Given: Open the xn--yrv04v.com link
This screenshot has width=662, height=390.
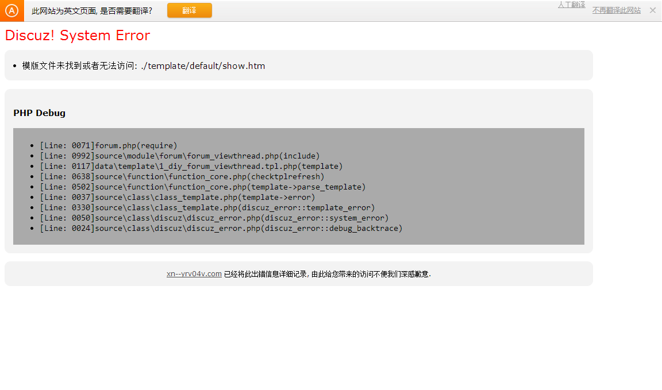Looking at the screenshot, I should [194, 274].
